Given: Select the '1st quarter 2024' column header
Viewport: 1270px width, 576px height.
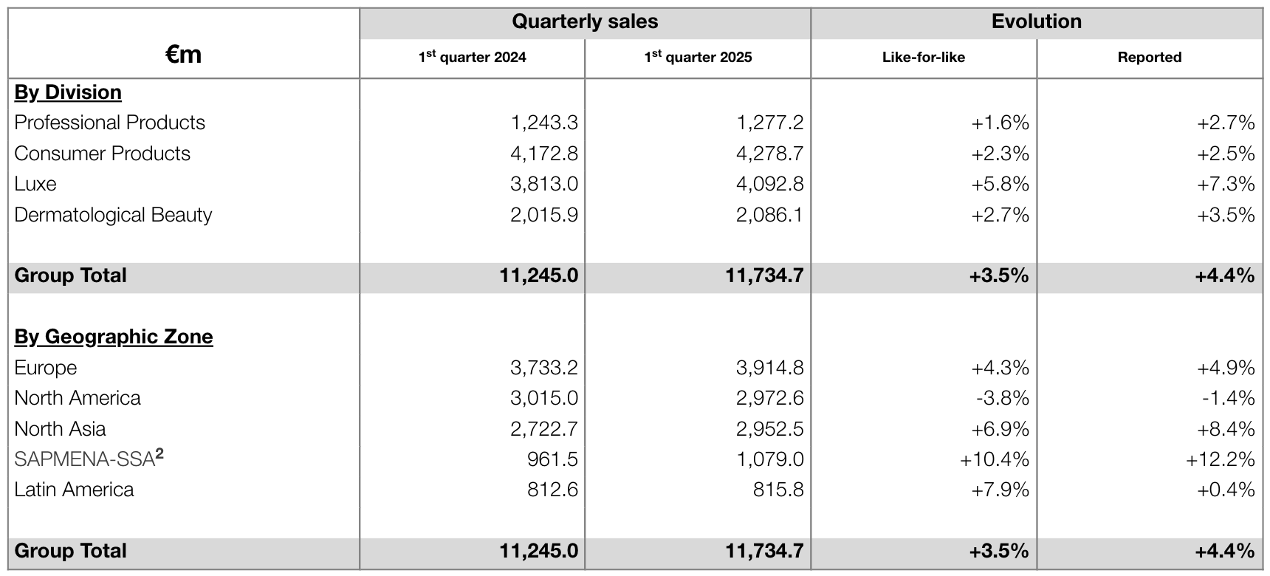Looking at the screenshot, I should [x=473, y=57].
